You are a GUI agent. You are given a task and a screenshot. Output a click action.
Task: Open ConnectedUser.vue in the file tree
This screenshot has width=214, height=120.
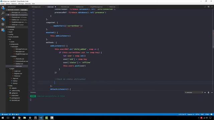tap(21, 61)
